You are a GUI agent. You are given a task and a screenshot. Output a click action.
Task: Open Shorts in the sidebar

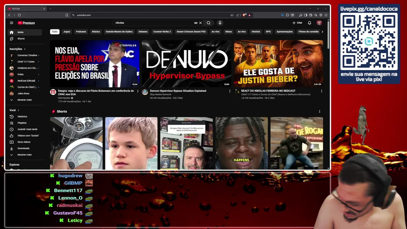tap(25, 38)
